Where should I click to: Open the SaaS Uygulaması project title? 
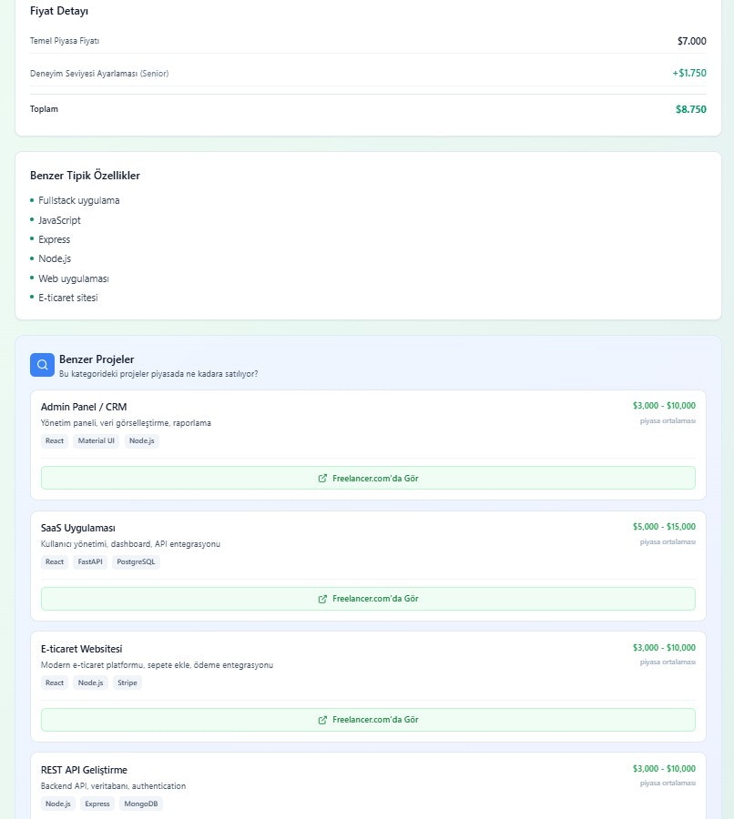pyautogui.click(x=78, y=528)
